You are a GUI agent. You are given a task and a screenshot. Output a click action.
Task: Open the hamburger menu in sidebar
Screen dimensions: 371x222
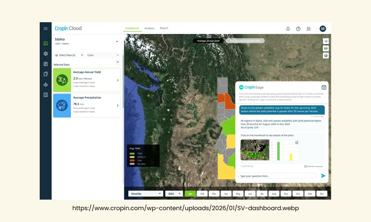click(46, 28)
